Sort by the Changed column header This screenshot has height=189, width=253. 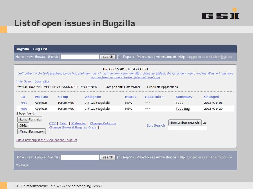[212, 97]
